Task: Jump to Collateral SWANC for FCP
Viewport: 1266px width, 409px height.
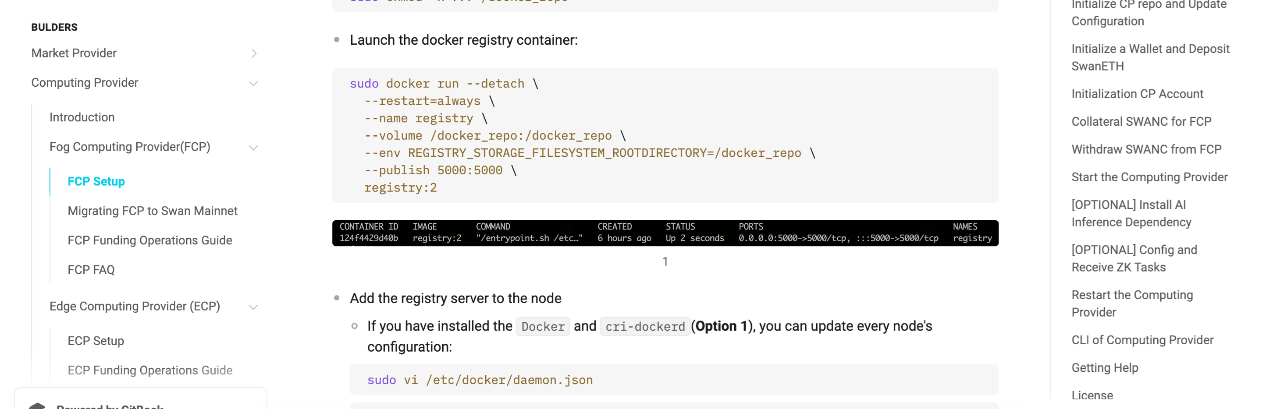Action: coord(1141,121)
